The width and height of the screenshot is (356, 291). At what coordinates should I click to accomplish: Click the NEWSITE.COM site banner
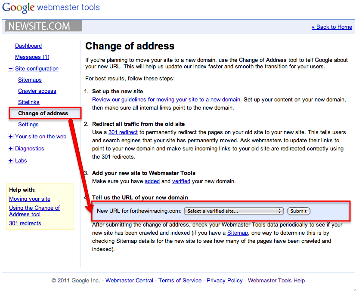pyautogui.click(x=43, y=27)
